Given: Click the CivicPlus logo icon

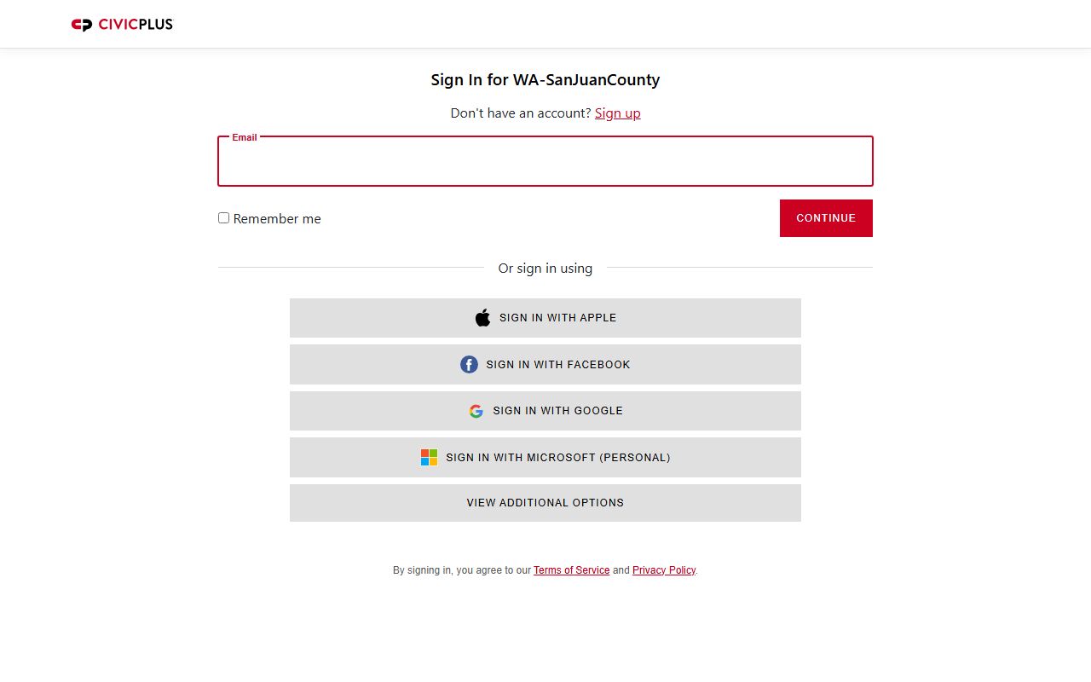Looking at the screenshot, I should click(x=82, y=25).
